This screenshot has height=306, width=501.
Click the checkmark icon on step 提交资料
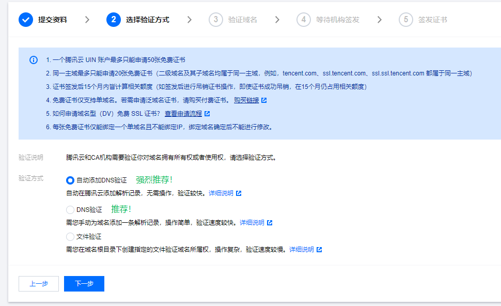(25, 20)
